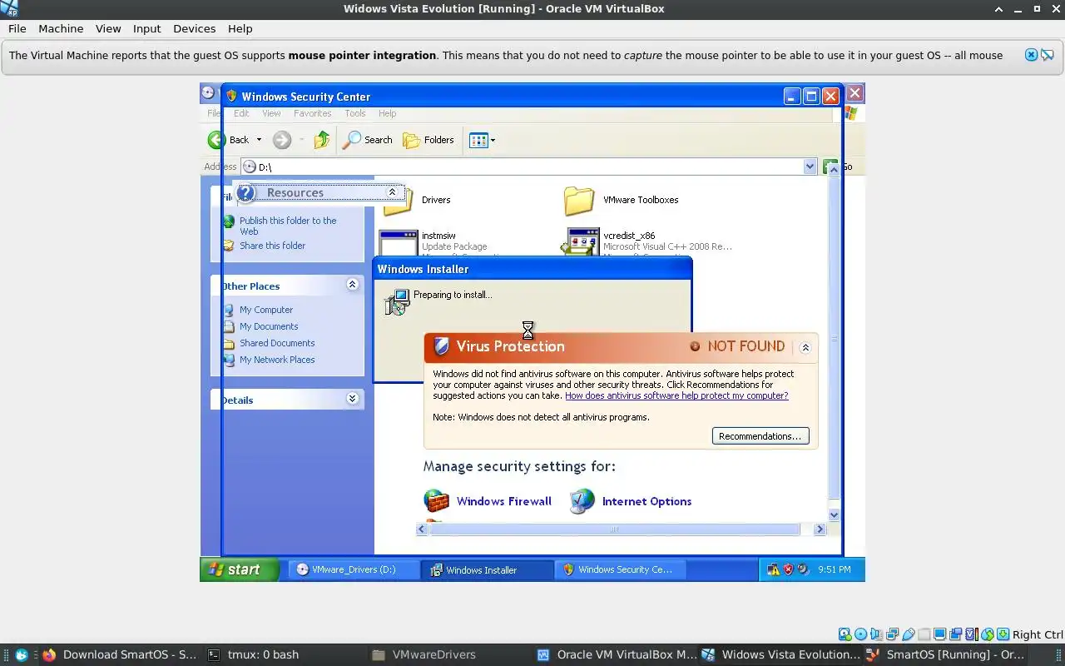This screenshot has width=1065, height=666.
Task: Open the Favorites menu in Explorer
Action: (312, 113)
